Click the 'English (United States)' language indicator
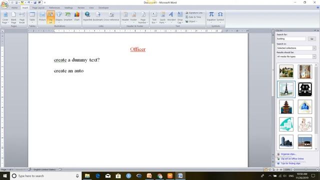Screen dimensions: 320x180 pos(44,169)
